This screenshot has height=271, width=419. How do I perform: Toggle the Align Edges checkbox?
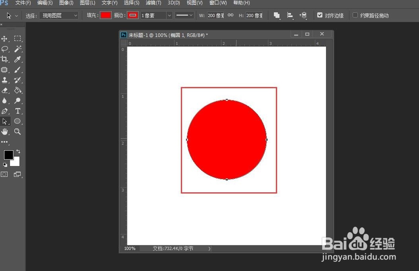click(x=320, y=15)
